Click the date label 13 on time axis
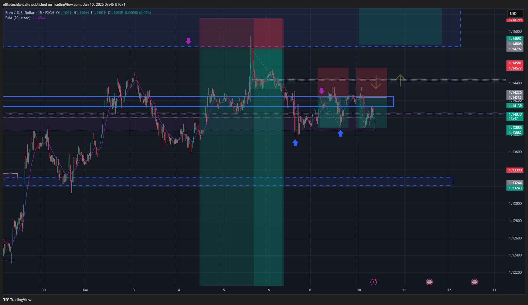The height and width of the screenshot is (305, 528). (494, 290)
